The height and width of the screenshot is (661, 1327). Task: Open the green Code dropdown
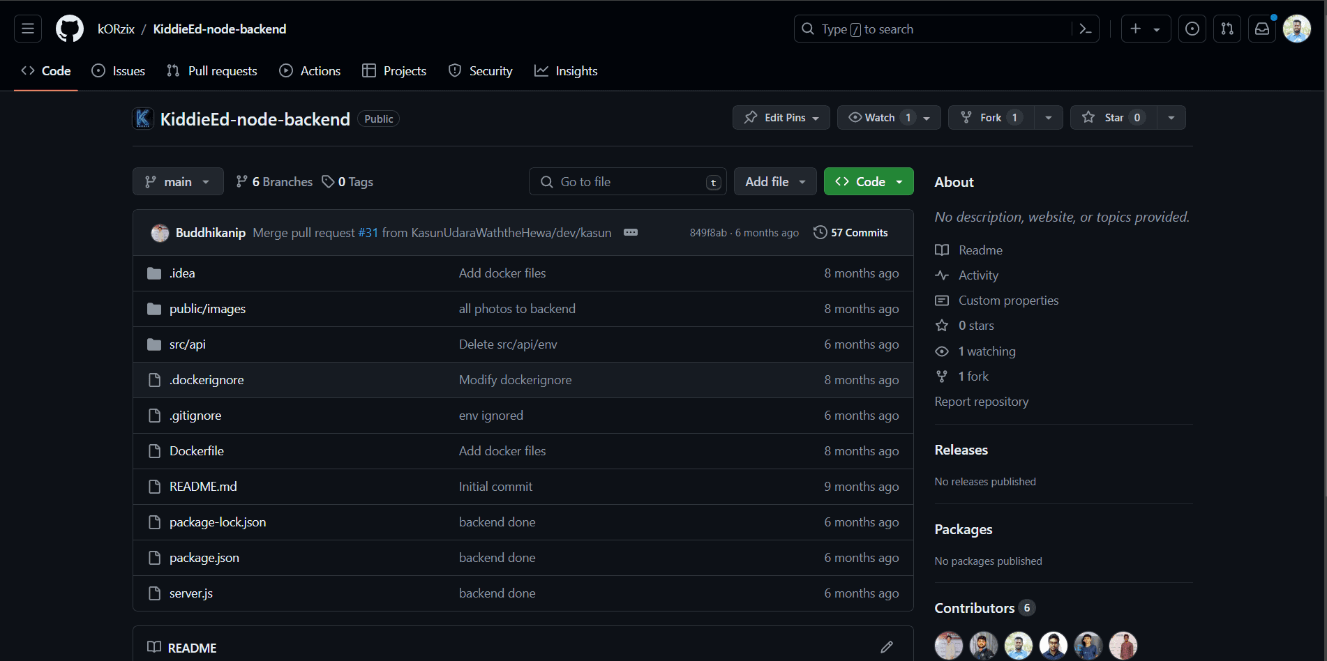click(869, 181)
